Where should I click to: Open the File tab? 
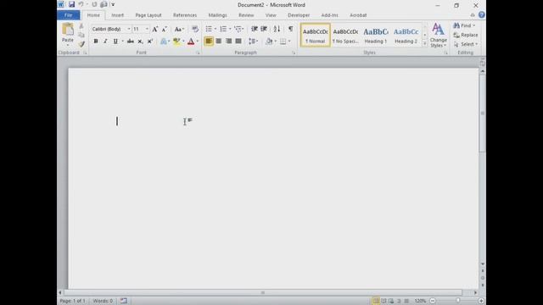click(x=69, y=15)
